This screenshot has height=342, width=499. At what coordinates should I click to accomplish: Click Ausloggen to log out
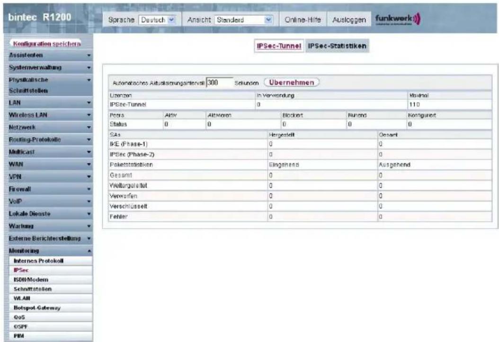click(x=349, y=20)
